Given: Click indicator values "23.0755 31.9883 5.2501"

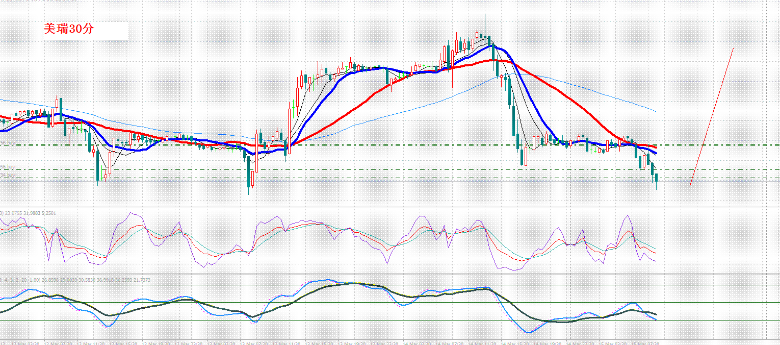Looking at the screenshot, I should coord(31,212).
